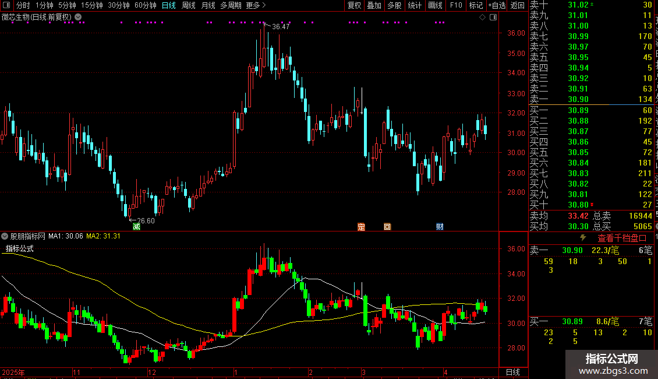Click the 2025年 timeline label
658x379 pixels.
point(13,372)
